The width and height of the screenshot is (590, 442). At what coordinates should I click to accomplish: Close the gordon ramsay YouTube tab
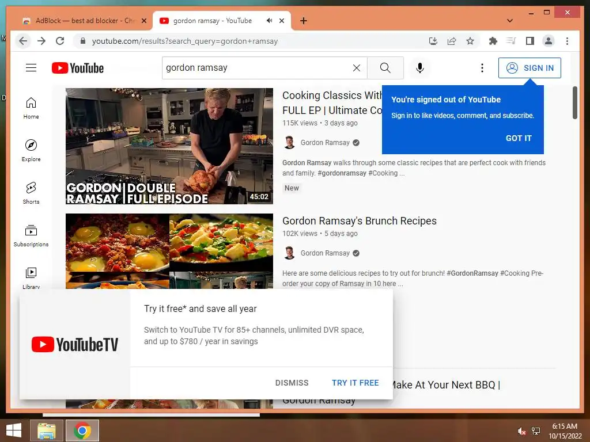click(281, 21)
